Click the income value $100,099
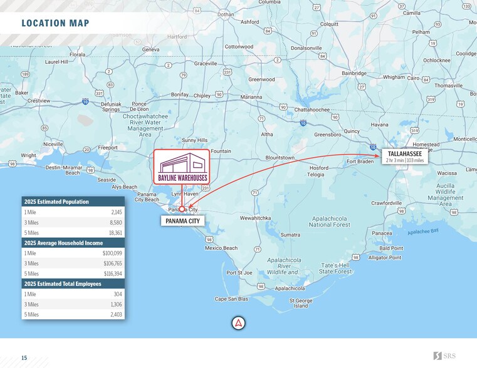This screenshot has height=368, width=477. point(112,253)
